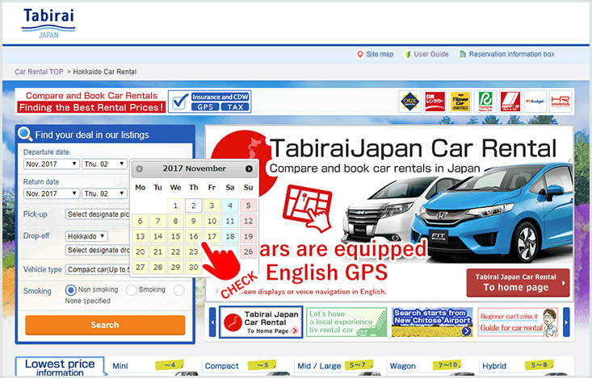Viewport: 592px width, 378px height.
Task: Open departure month dropdown Nov. 2017
Action: [x=51, y=164]
